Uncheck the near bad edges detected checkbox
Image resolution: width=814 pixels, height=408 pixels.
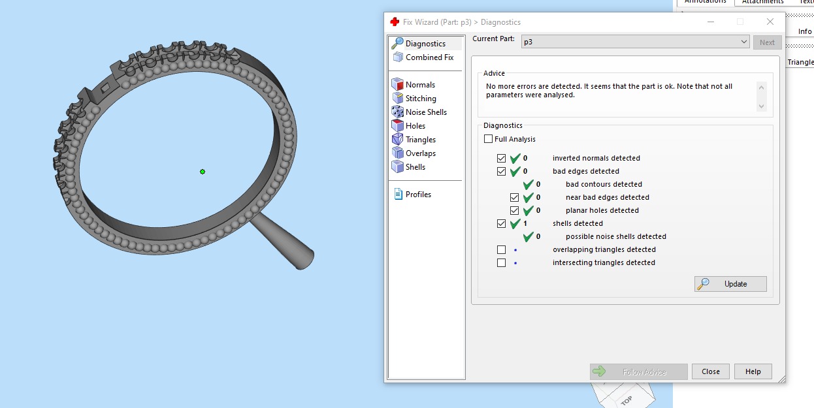(514, 197)
